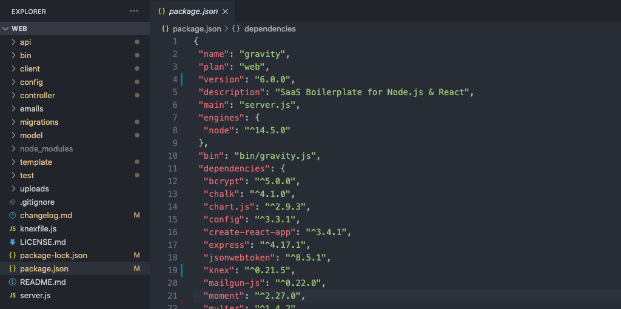Click the LICENSE.md markdown arrow icon
The image size is (621, 309).
pos(13,242)
